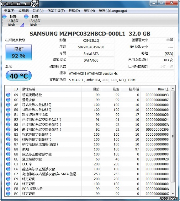Select the 耗損資源攤平次數 attribute name

(35, 115)
